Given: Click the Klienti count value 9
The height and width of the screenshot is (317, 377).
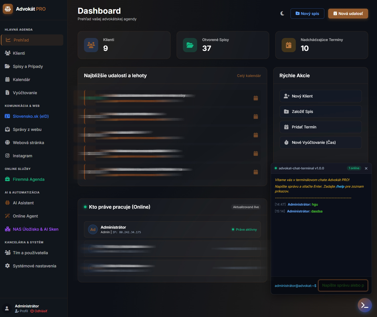Looking at the screenshot, I should tap(106, 48).
